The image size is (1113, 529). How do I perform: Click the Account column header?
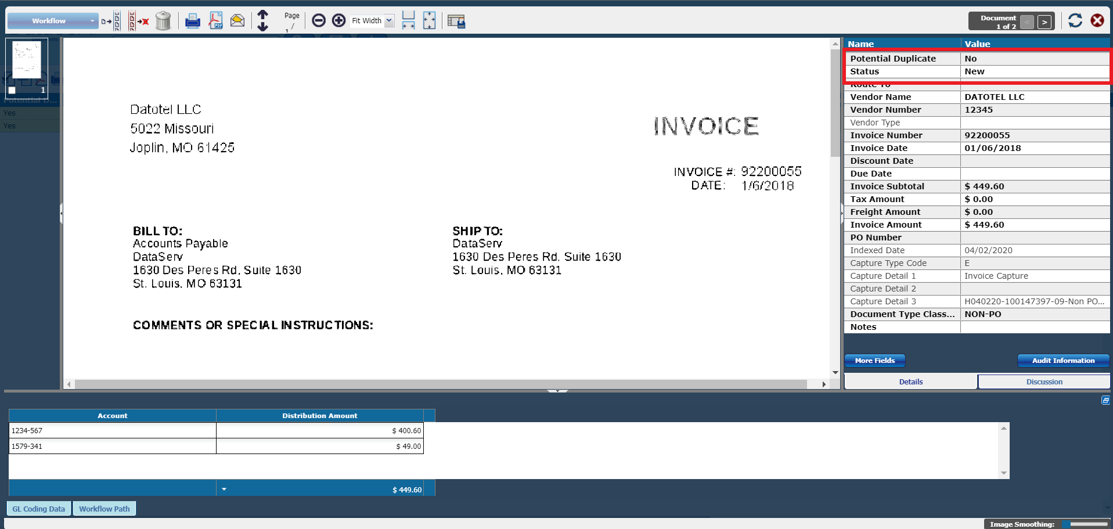coord(112,416)
